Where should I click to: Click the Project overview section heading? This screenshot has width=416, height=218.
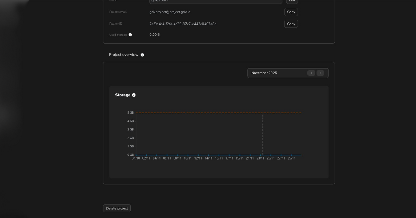pos(124,54)
